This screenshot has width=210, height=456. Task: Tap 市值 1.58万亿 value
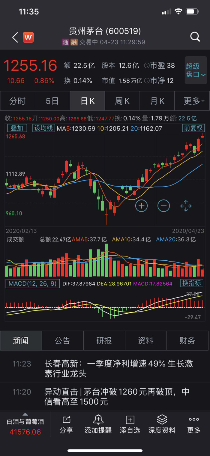tap(122, 81)
